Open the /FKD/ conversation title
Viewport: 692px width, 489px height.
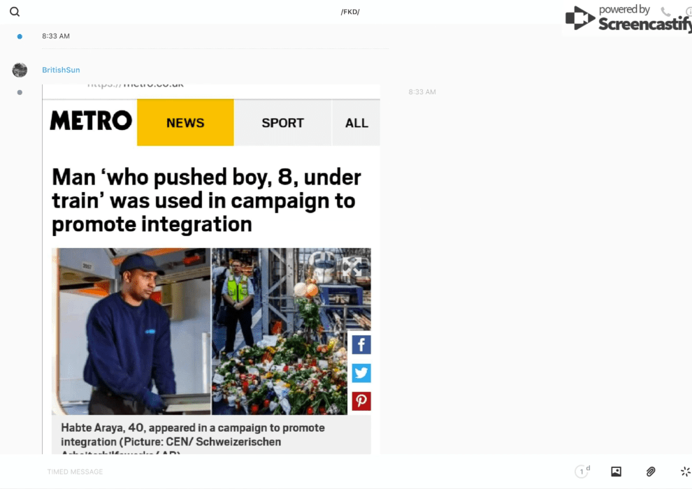click(x=350, y=12)
